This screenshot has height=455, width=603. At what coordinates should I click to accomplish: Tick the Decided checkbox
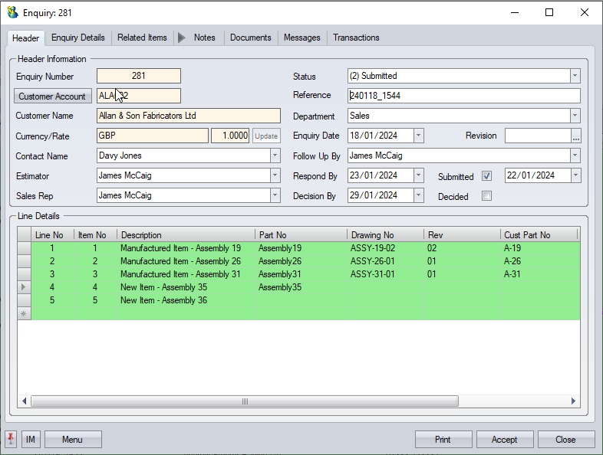(486, 196)
